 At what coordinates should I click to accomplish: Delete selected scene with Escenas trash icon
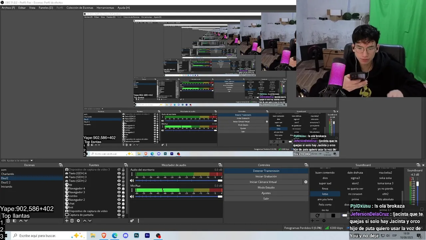pyautogui.click(x=8, y=221)
